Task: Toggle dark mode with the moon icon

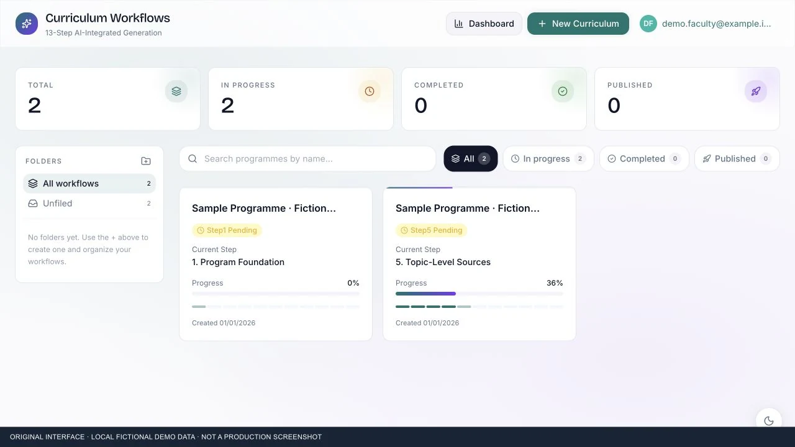Action: [x=769, y=421]
